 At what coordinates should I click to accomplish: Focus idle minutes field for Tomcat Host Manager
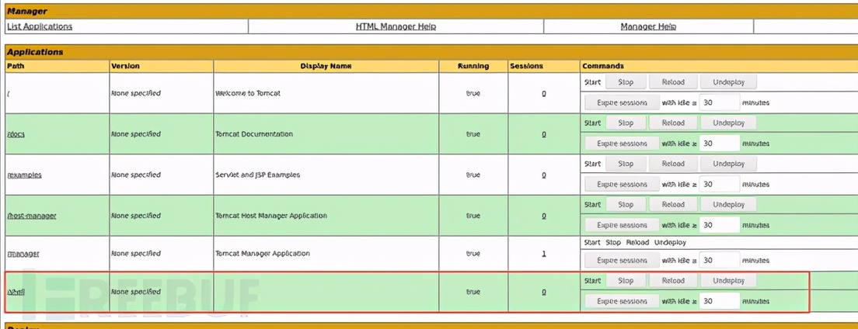pos(720,225)
